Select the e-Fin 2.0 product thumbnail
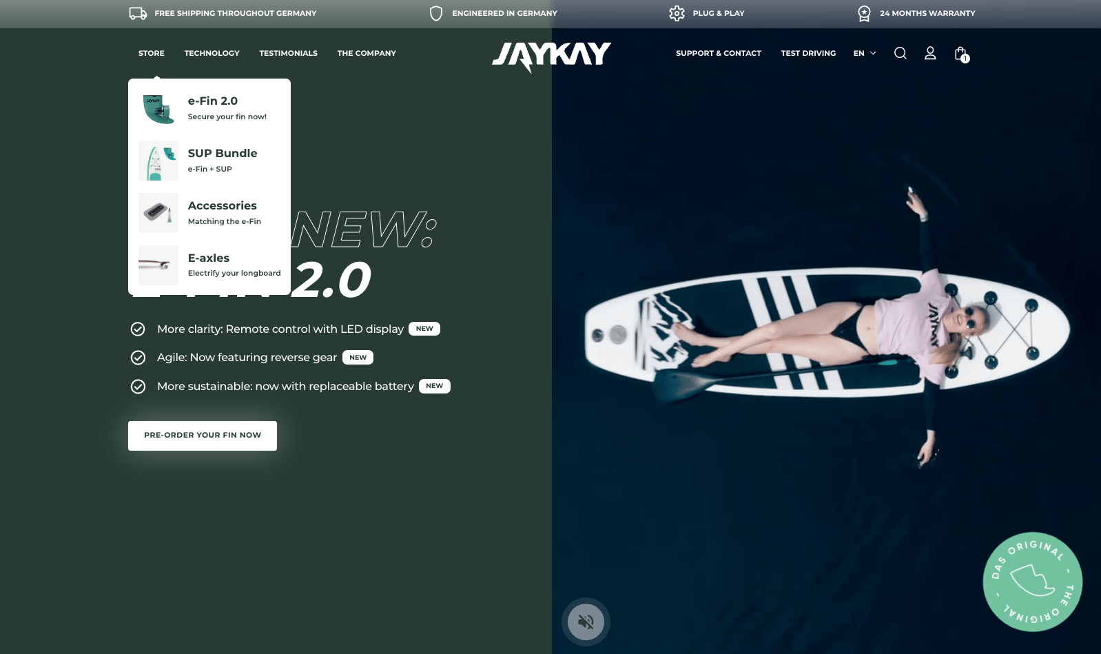Image resolution: width=1101 pixels, height=654 pixels. click(x=158, y=108)
